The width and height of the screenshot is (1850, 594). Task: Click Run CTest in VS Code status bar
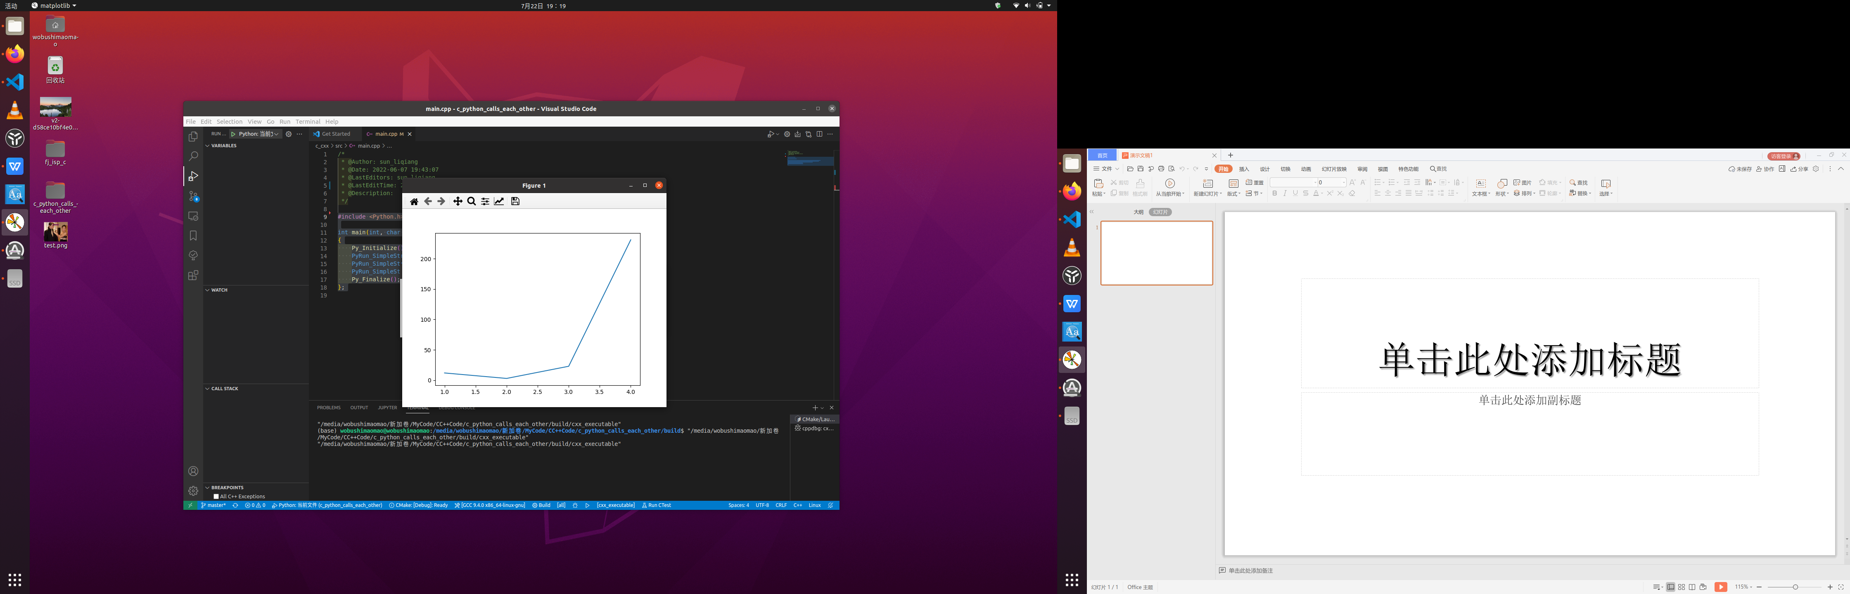pos(657,506)
